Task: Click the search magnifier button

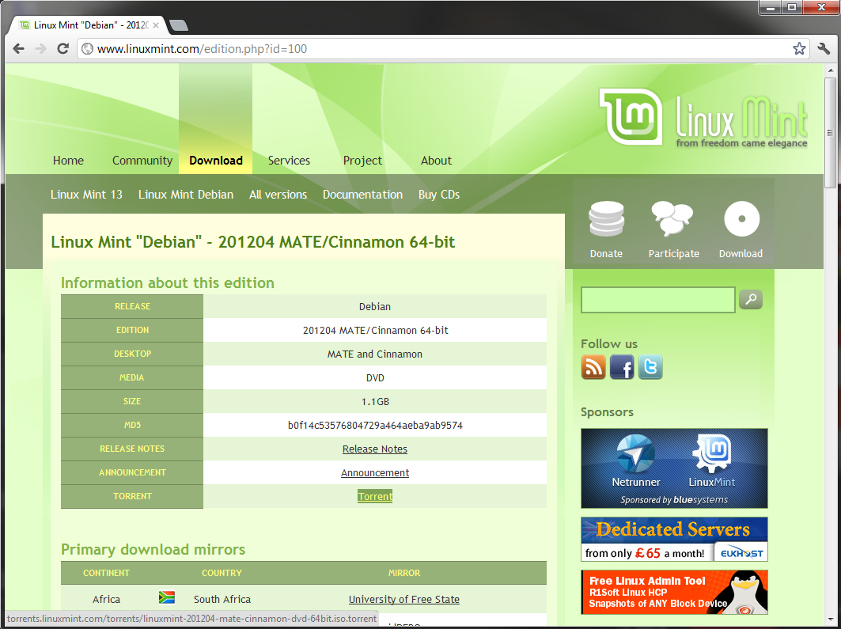Action: 750,299
